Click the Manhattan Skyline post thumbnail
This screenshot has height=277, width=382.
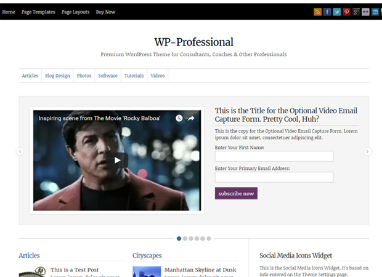[147, 271]
